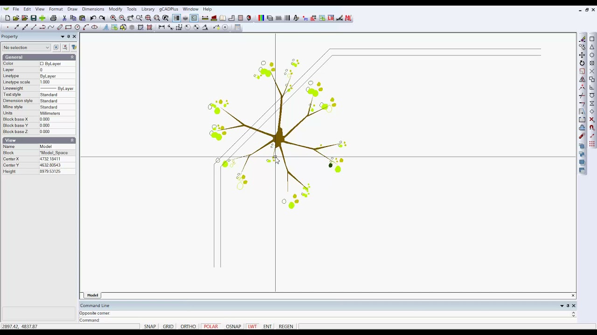Open the File menu
597x335 pixels.
click(16, 9)
